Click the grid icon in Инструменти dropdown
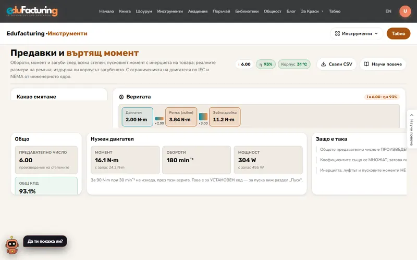This screenshot has width=417, height=260. tap(337, 33)
